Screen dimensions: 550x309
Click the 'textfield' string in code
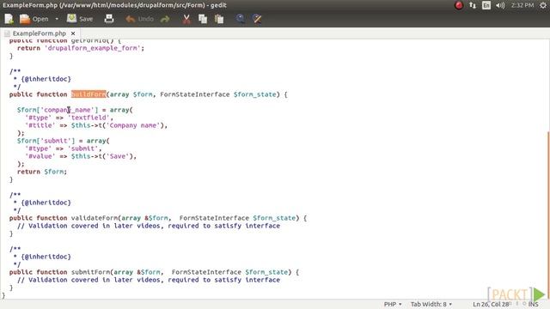pyautogui.click(x=89, y=118)
